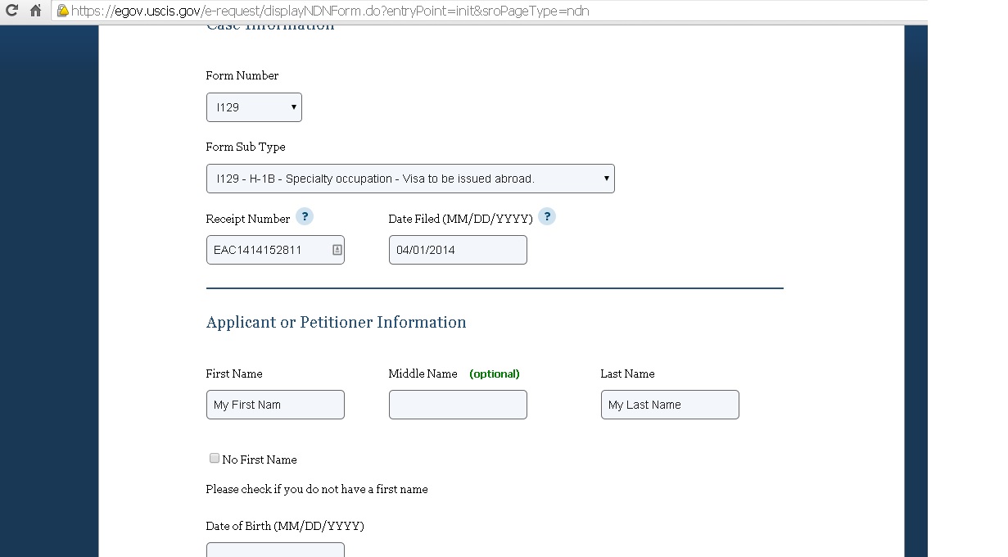Open the help icon beside Receipt Number
Image resolution: width=1008 pixels, height=557 pixels.
[305, 217]
